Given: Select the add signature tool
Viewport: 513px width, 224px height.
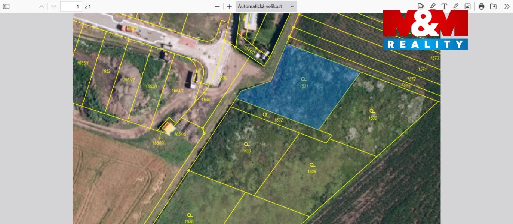Looking at the screenshot, I should pyautogui.click(x=421, y=6).
